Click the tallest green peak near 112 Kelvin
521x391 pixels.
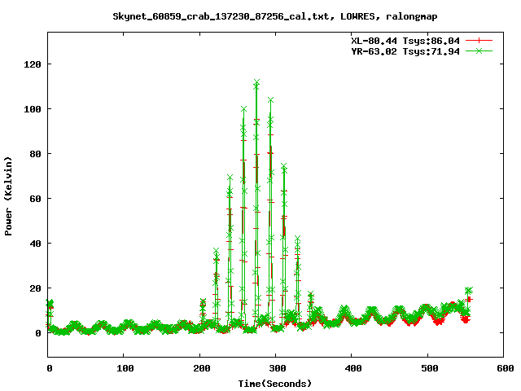(x=256, y=82)
